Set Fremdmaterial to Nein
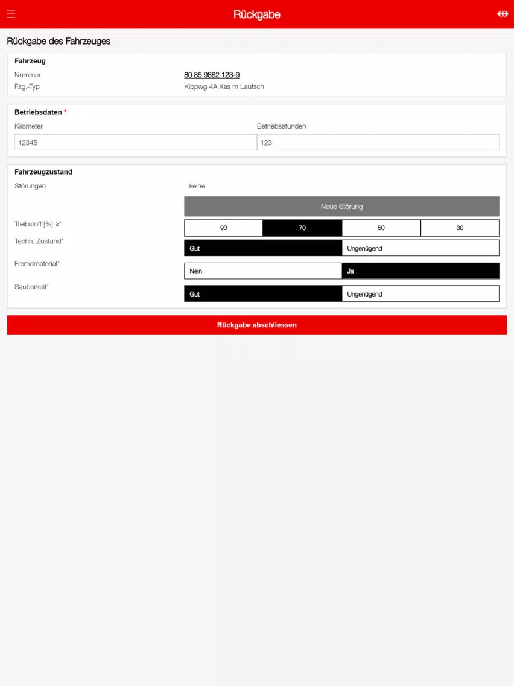This screenshot has height=686, width=514. [262, 271]
